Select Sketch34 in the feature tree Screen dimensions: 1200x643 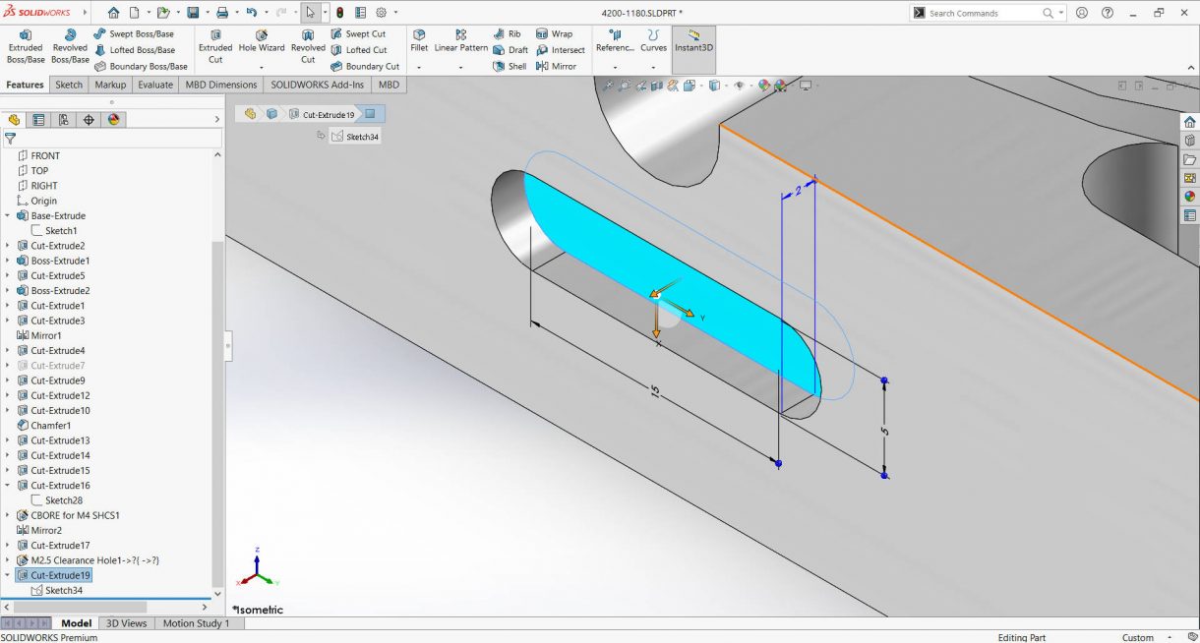pos(57,591)
